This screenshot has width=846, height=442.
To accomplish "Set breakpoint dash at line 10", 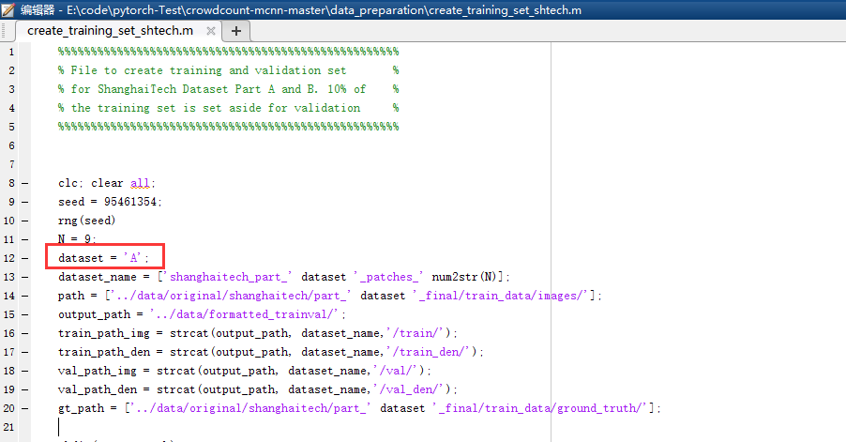I will pos(24,221).
